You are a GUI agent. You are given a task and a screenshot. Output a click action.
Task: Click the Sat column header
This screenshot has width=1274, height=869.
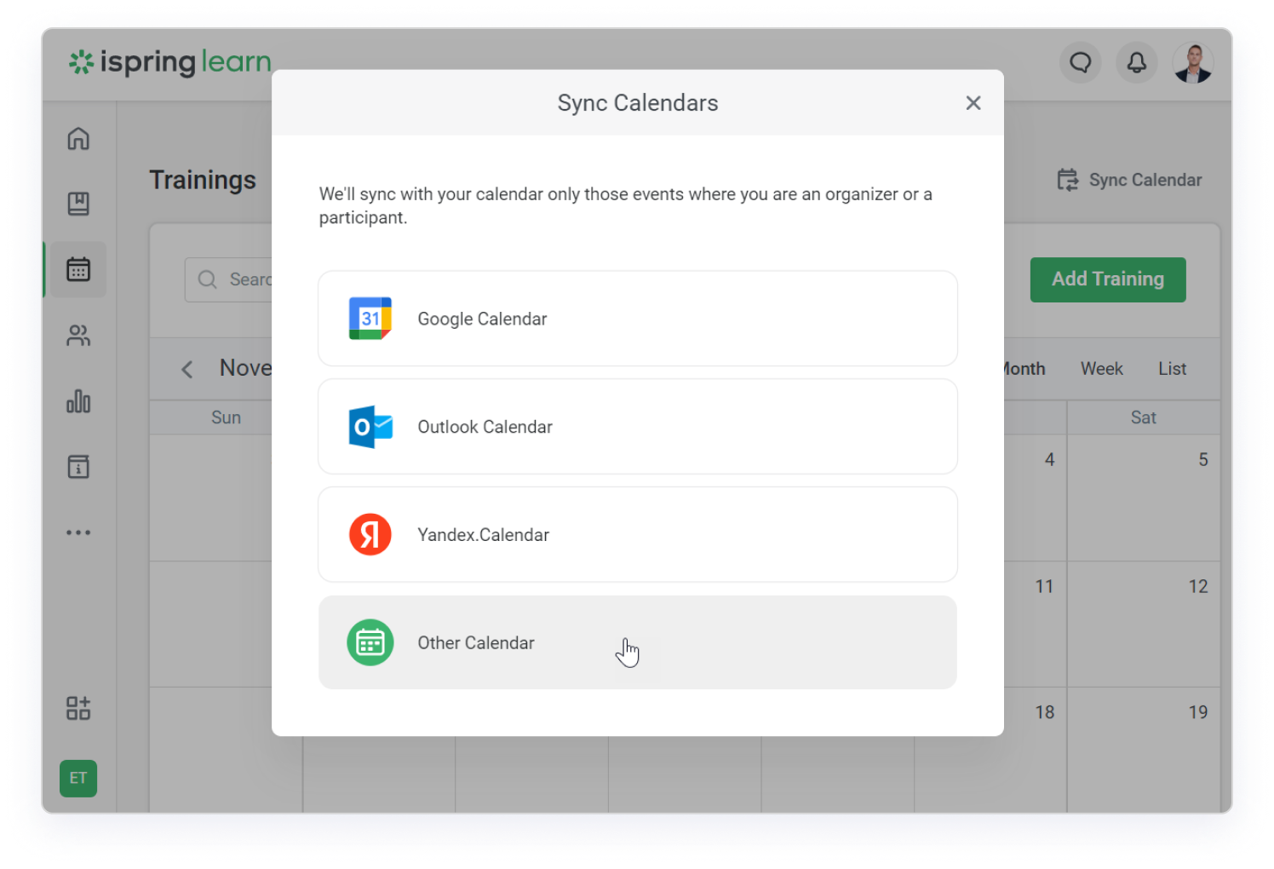[x=1144, y=417]
